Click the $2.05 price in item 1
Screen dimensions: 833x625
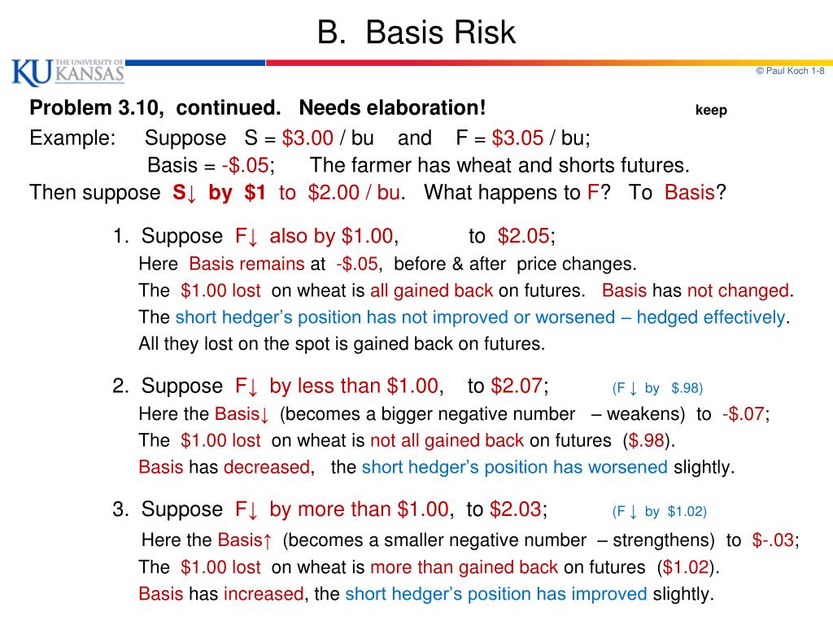[x=524, y=236]
